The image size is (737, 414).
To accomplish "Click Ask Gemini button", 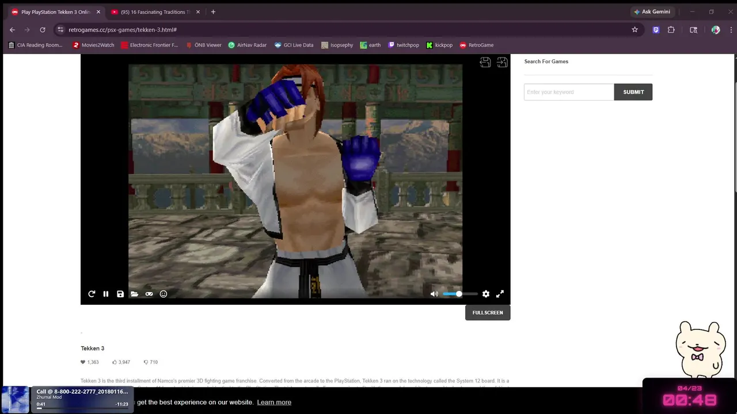I will [652, 12].
